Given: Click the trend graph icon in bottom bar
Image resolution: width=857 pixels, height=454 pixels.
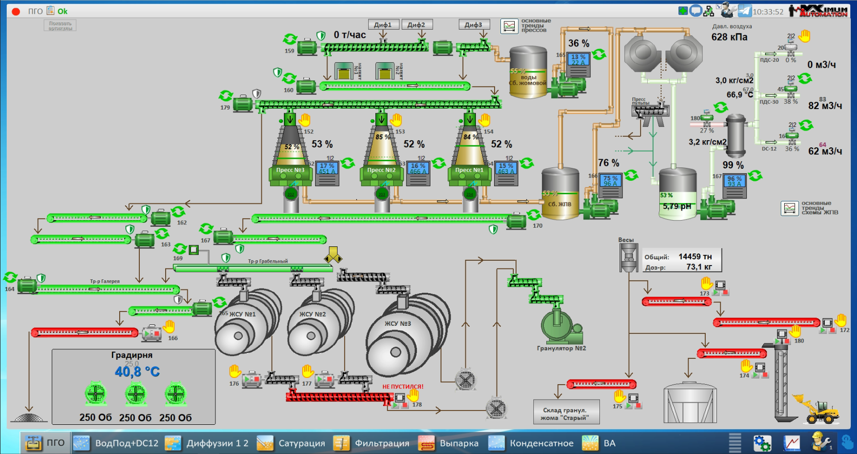Looking at the screenshot, I should point(791,443).
